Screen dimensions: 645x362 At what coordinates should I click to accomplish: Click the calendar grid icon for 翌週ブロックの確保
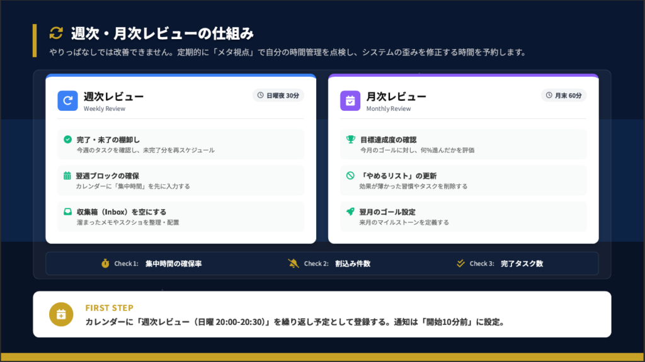tap(67, 176)
